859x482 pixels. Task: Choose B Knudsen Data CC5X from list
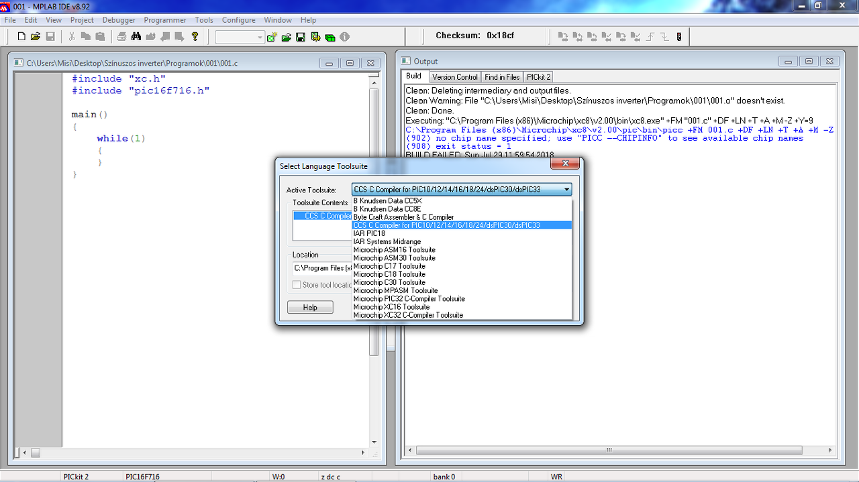click(x=462, y=201)
